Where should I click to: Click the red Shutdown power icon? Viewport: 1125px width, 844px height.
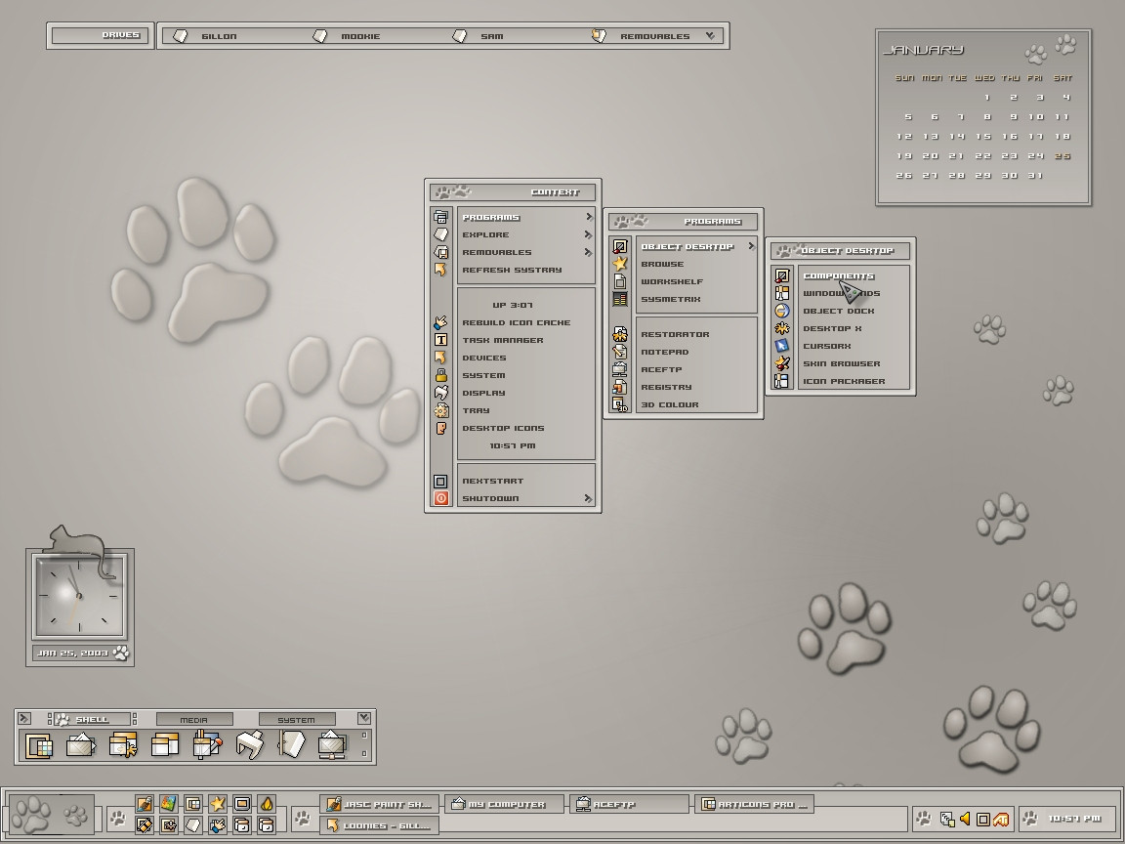click(440, 498)
